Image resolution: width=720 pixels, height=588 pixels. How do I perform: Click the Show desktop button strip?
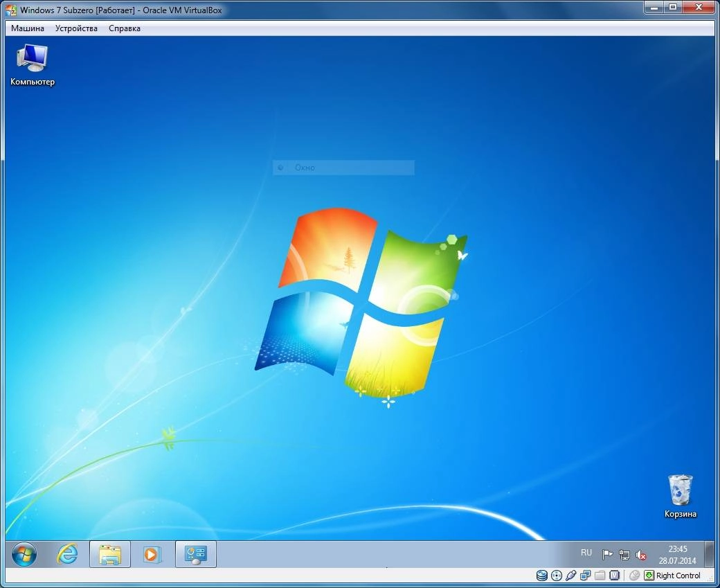(710, 555)
